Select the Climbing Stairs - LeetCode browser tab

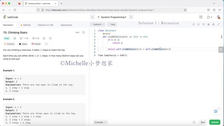click(41, 3)
